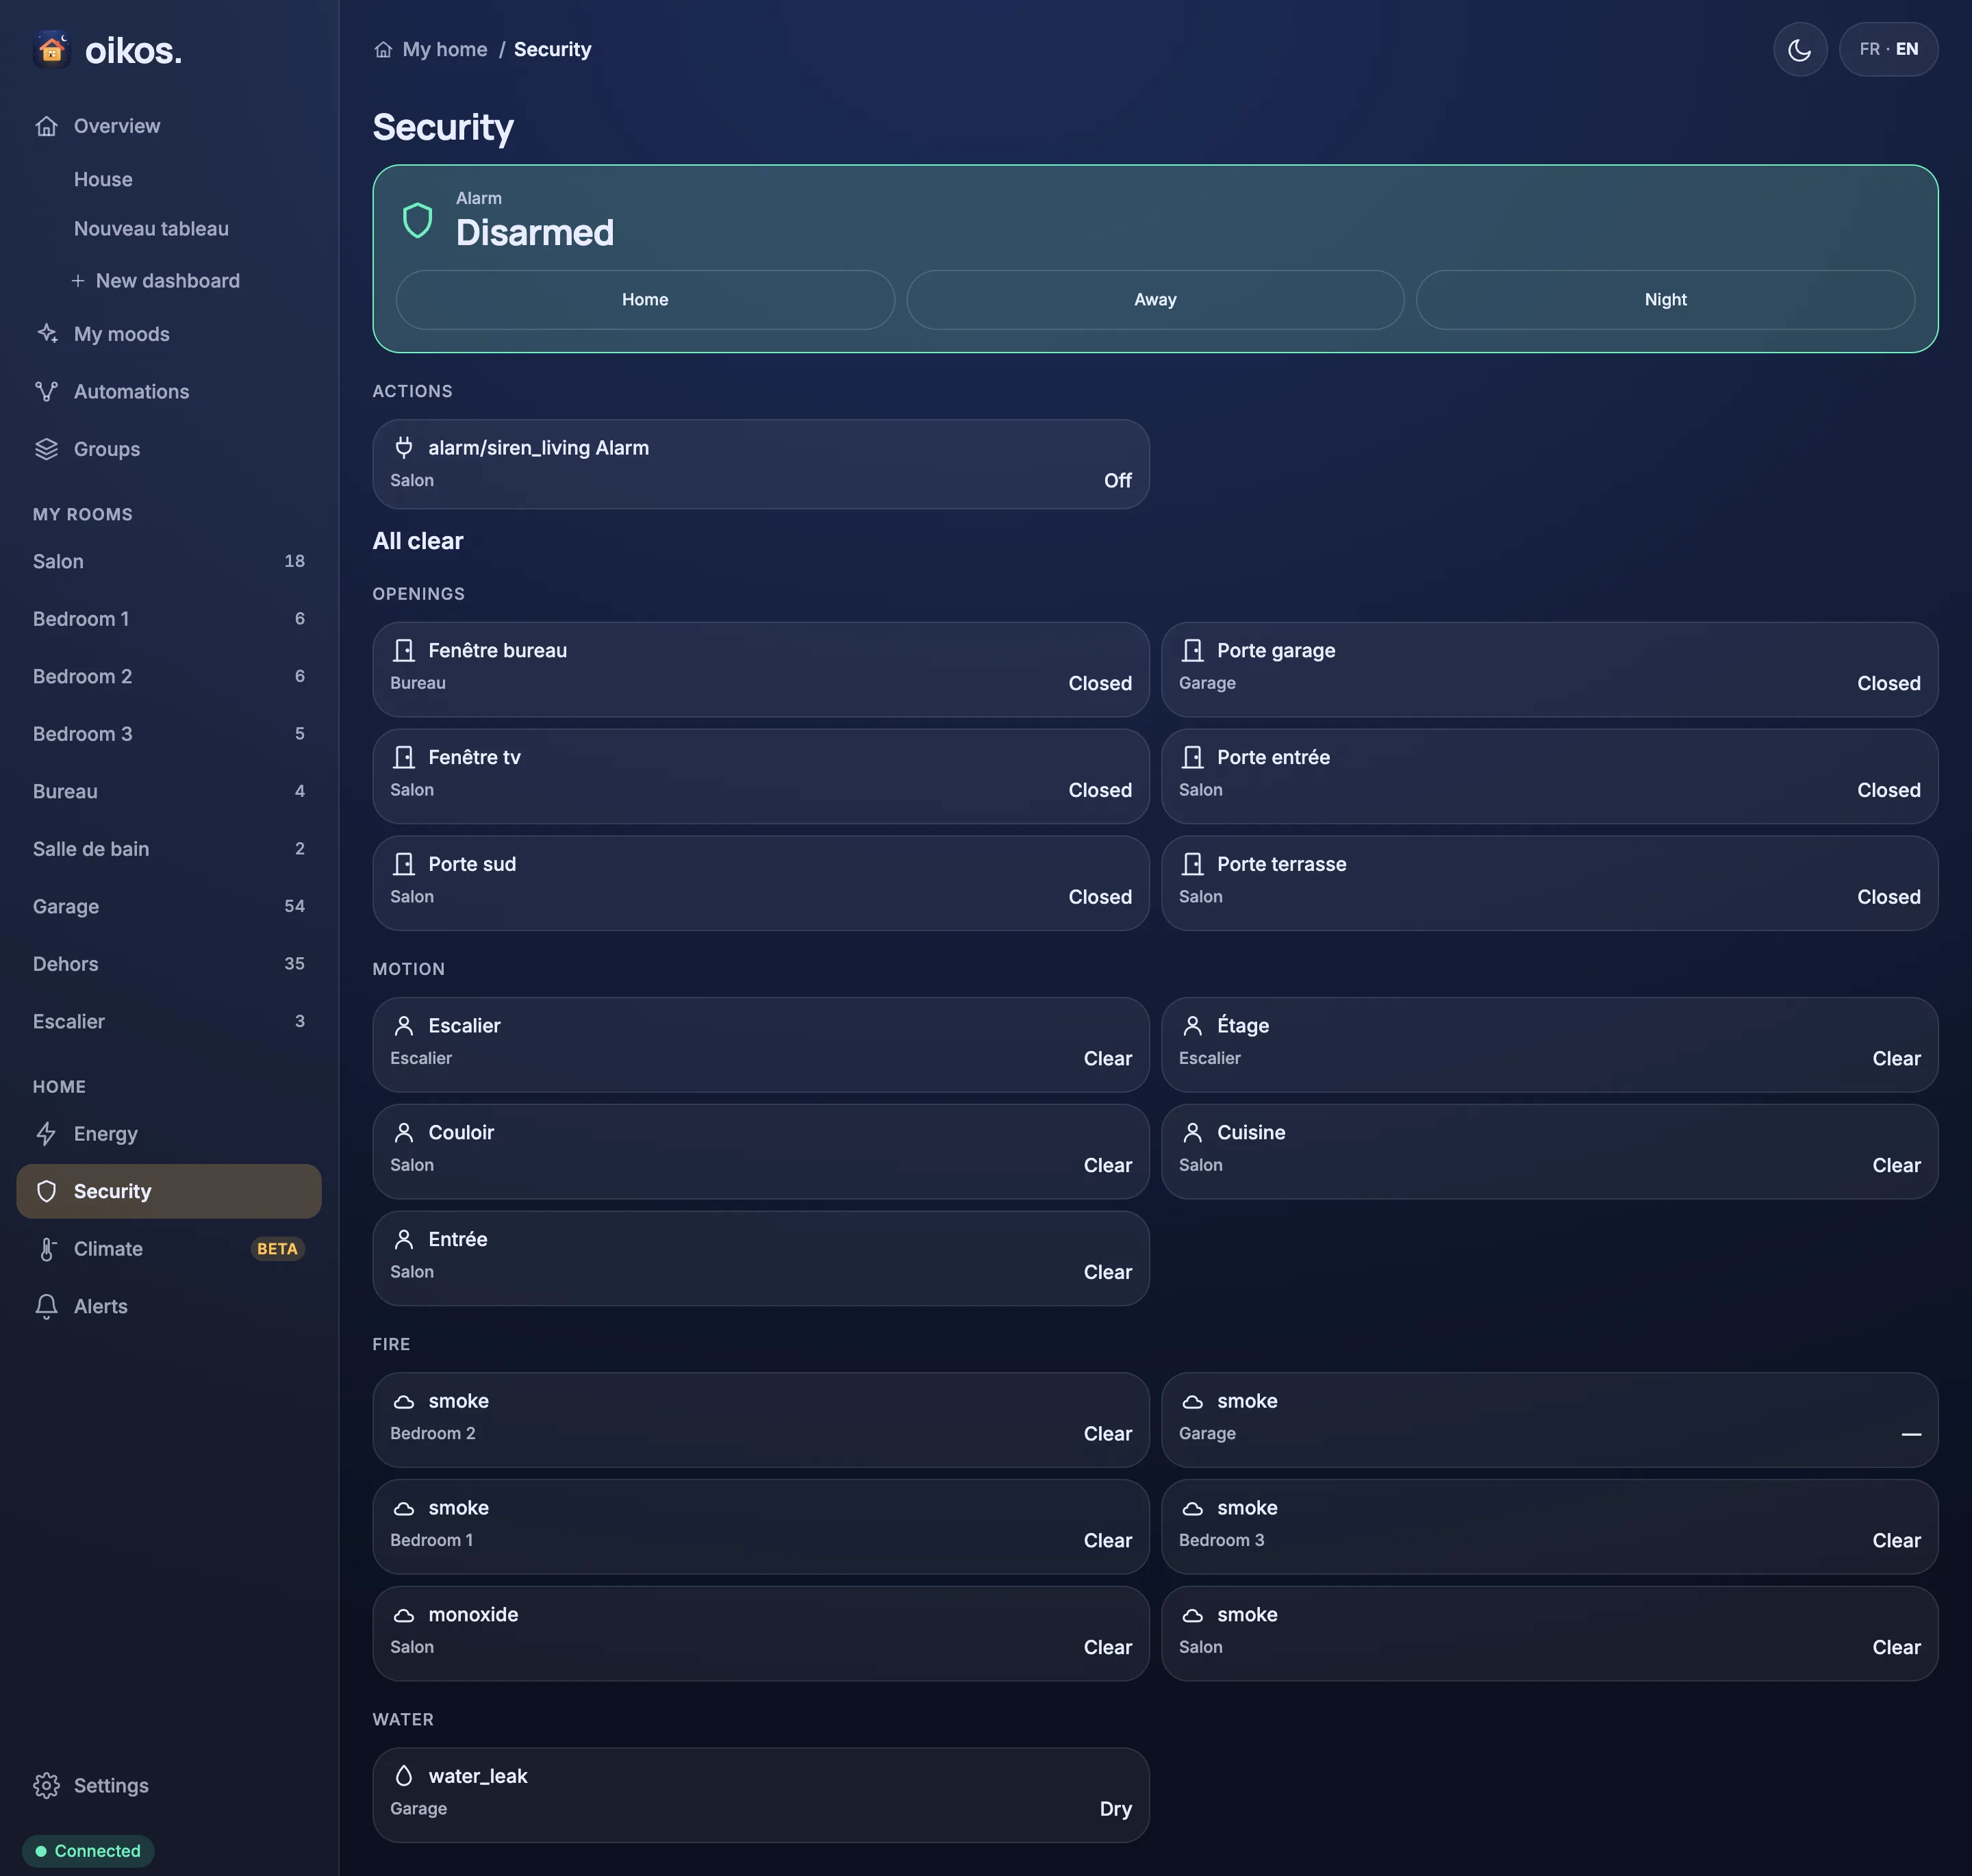Open the Dehors room
The width and height of the screenshot is (1972, 1876).
click(x=168, y=964)
